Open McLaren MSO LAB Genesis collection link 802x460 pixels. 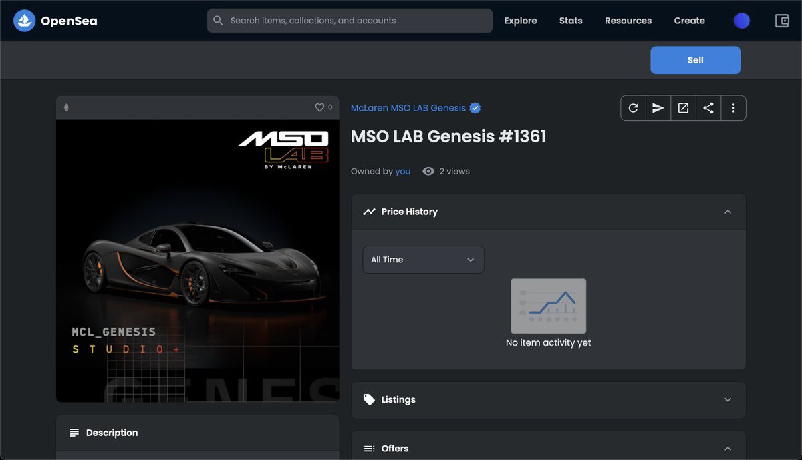[408, 108]
